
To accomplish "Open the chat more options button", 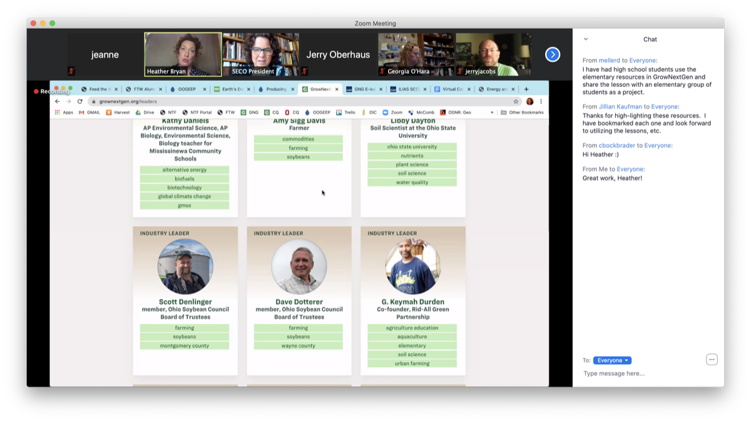I will coord(712,359).
